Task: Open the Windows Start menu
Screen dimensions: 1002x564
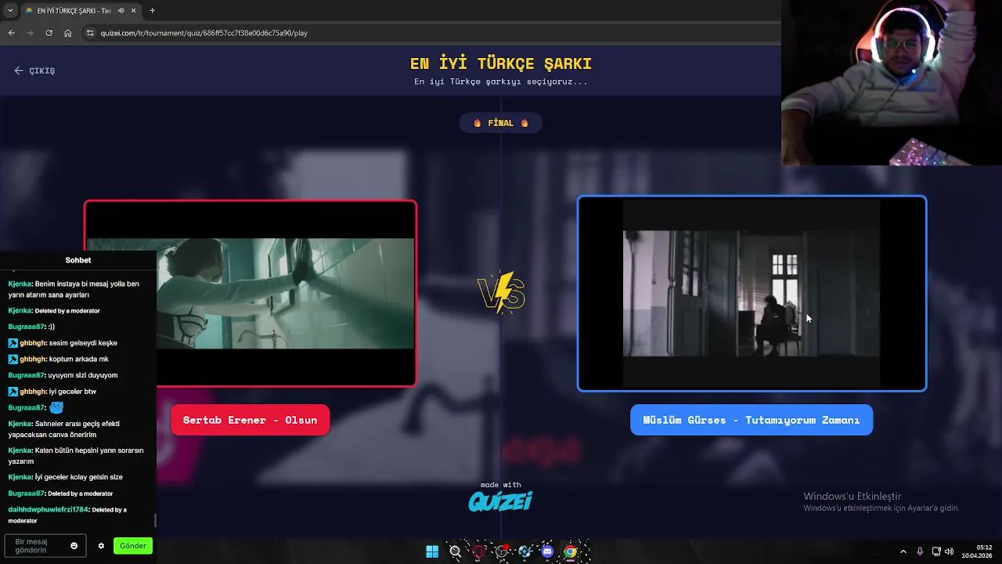Action: [432, 551]
